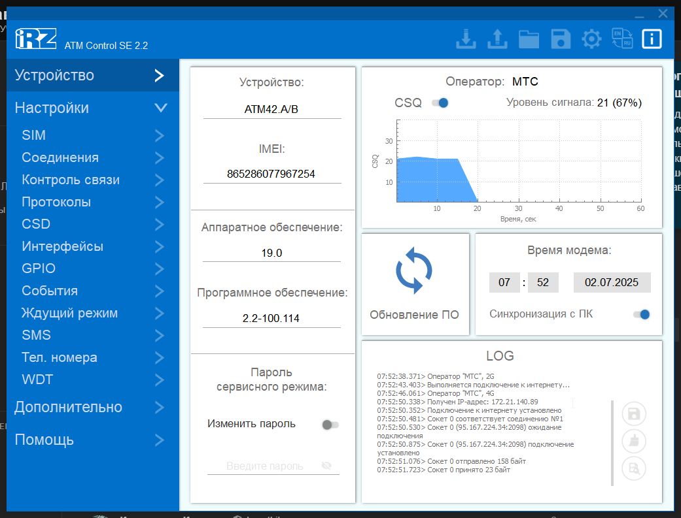Open the SIM row arrow

pyautogui.click(x=160, y=135)
